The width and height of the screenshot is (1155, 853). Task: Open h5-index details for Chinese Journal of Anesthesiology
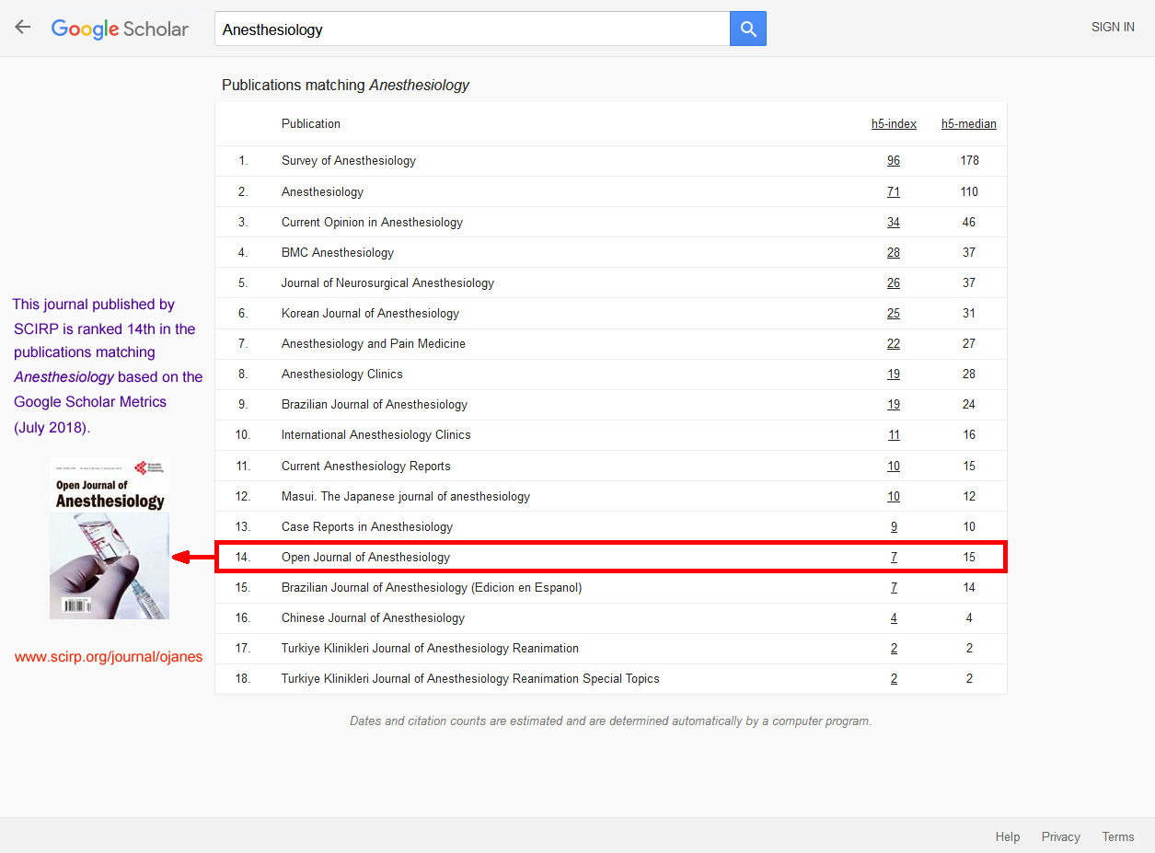893,617
